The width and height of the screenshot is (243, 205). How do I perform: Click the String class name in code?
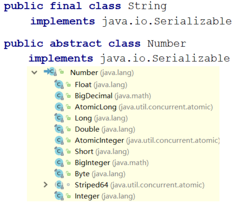pos(147,6)
